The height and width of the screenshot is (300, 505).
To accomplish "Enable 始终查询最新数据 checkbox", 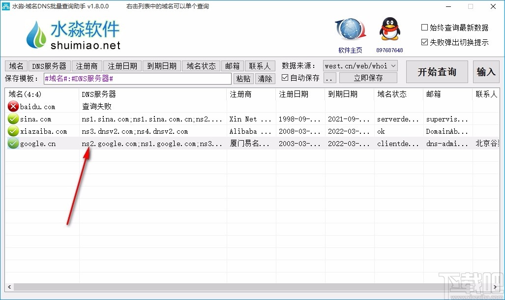I will coord(424,28).
